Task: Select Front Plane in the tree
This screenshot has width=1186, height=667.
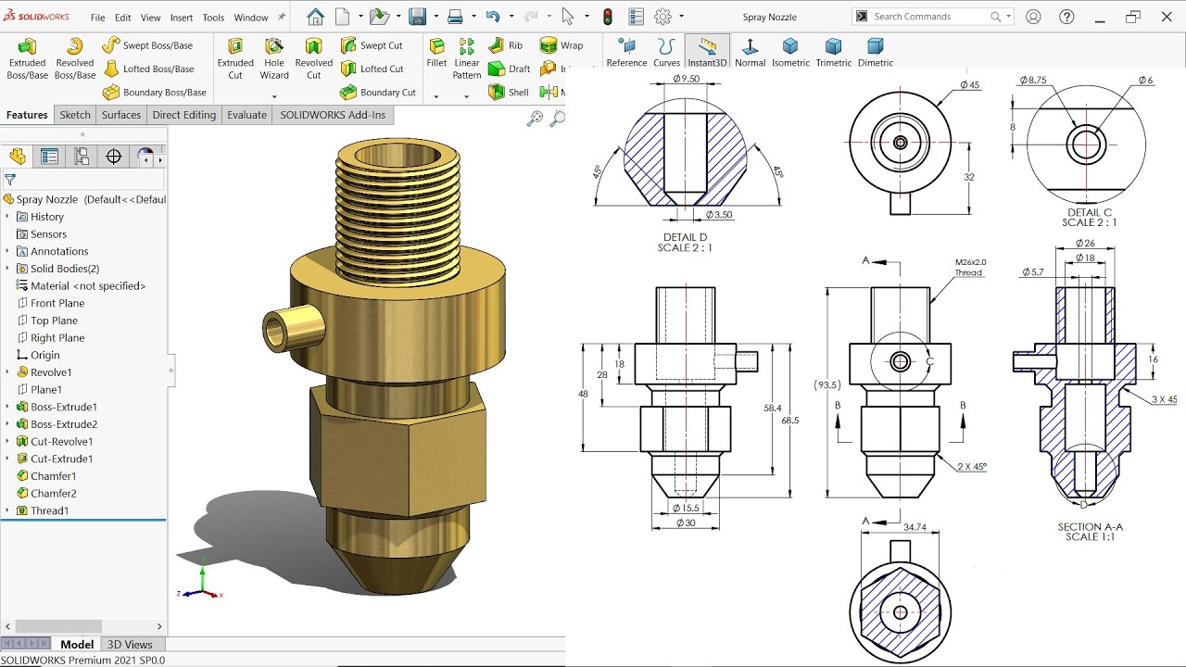Action: (x=57, y=303)
